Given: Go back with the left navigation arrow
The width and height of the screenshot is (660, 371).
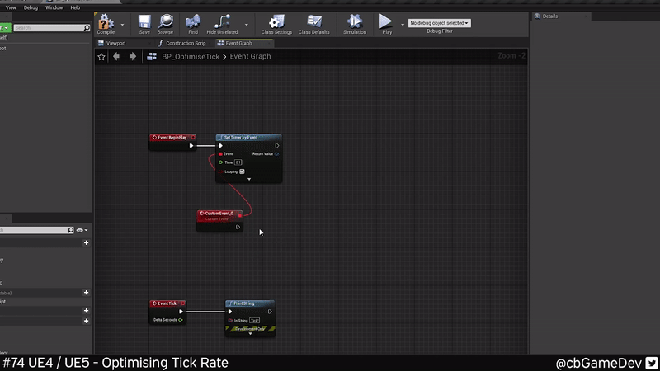Looking at the screenshot, I should click(x=116, y=57).
